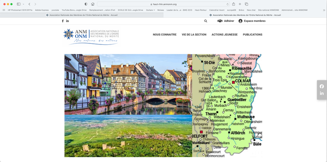Show hidden bookmarks with the overflow chevron
Viewport: 327px width, 162px height.
(x=324, y=10)
